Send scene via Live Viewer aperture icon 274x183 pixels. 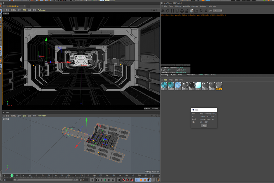coord(163,11)
